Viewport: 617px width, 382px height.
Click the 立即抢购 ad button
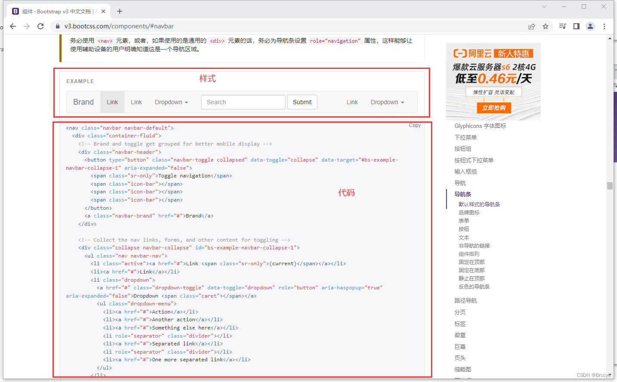click(494, 108)
